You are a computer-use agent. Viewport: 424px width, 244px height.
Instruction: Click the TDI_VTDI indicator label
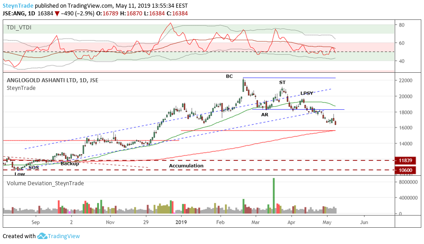click(x=19, y=28)
